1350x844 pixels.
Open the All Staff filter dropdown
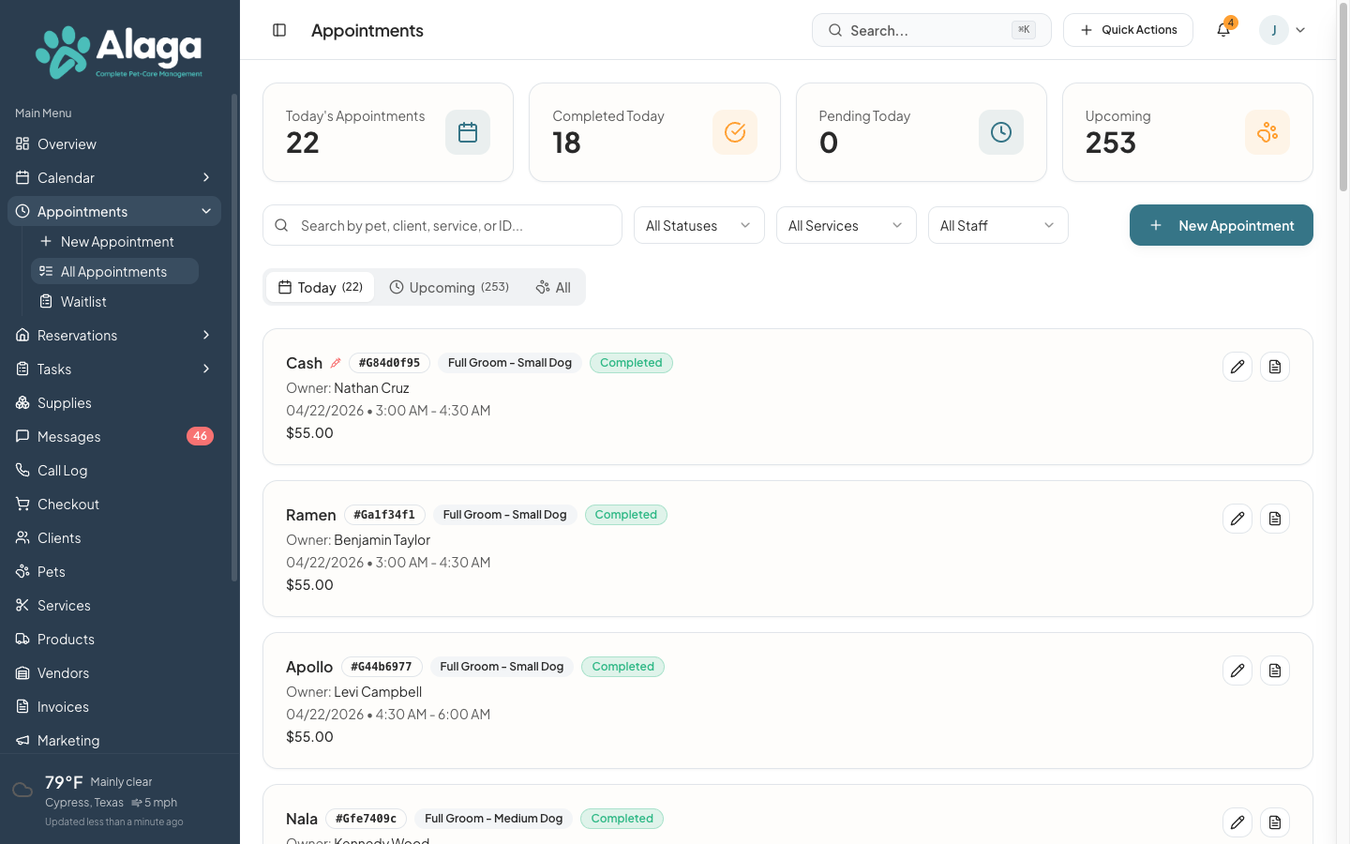(x=998, y=225)
